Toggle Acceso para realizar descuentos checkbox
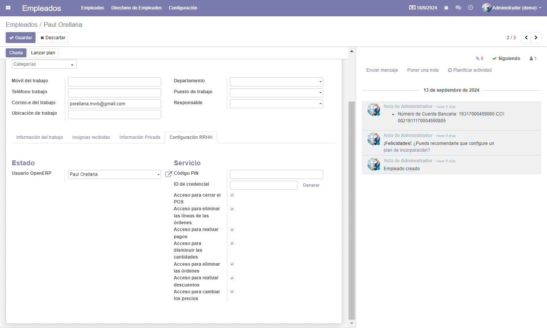Screen dimensions: 547x328 click(232, 278)
